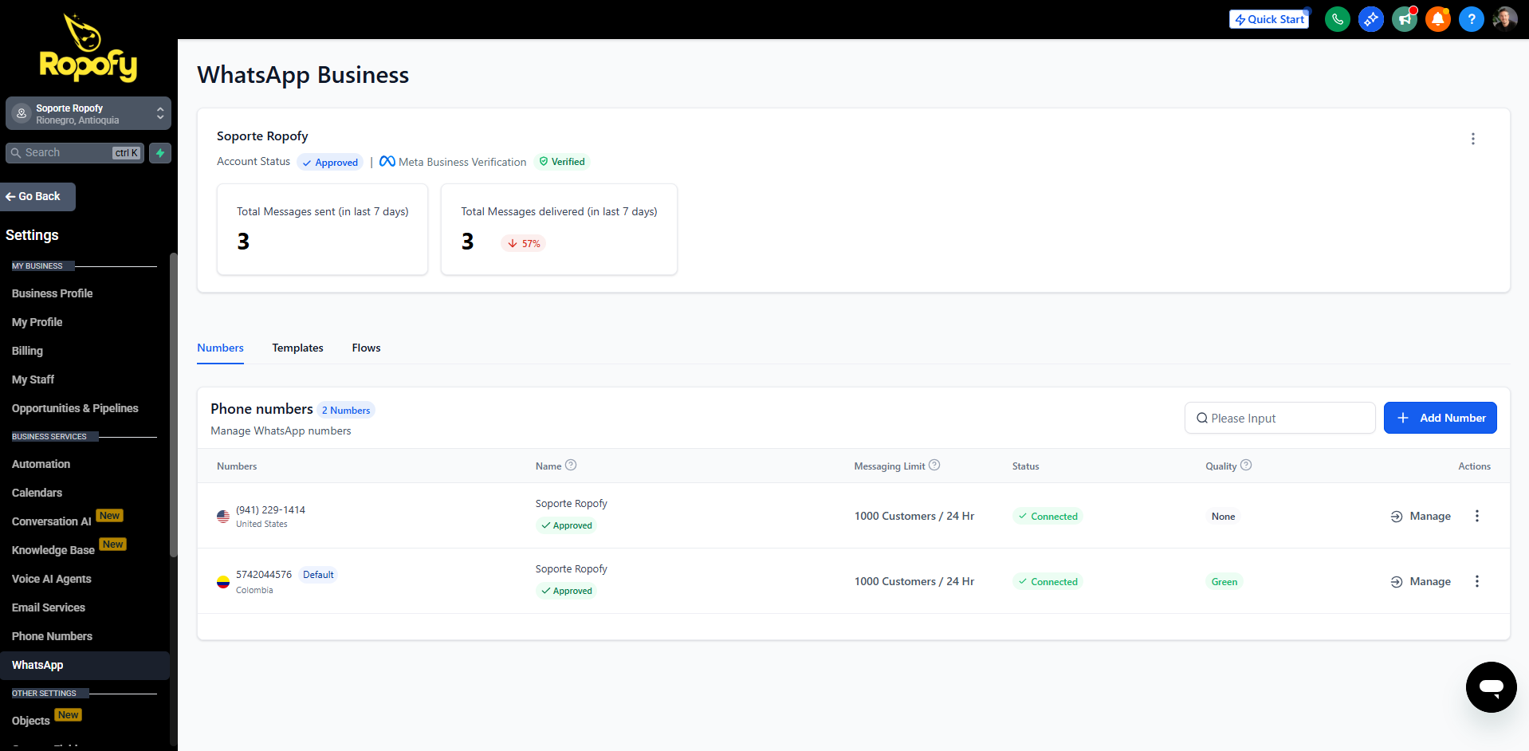This screenshot has width=1529, height=751.
Task: Click Manage for the United States number
Action: click(x=1421, y=516)
